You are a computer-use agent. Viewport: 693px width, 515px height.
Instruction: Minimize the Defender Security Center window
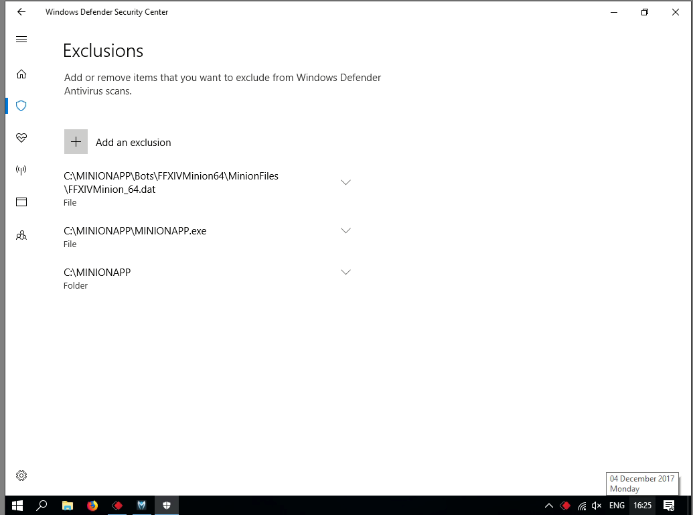pos(614,12)
